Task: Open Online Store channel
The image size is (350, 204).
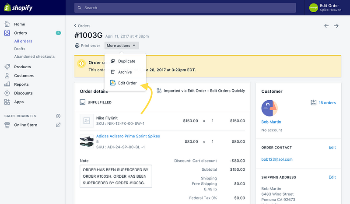Action: click(x=25, y=125)
